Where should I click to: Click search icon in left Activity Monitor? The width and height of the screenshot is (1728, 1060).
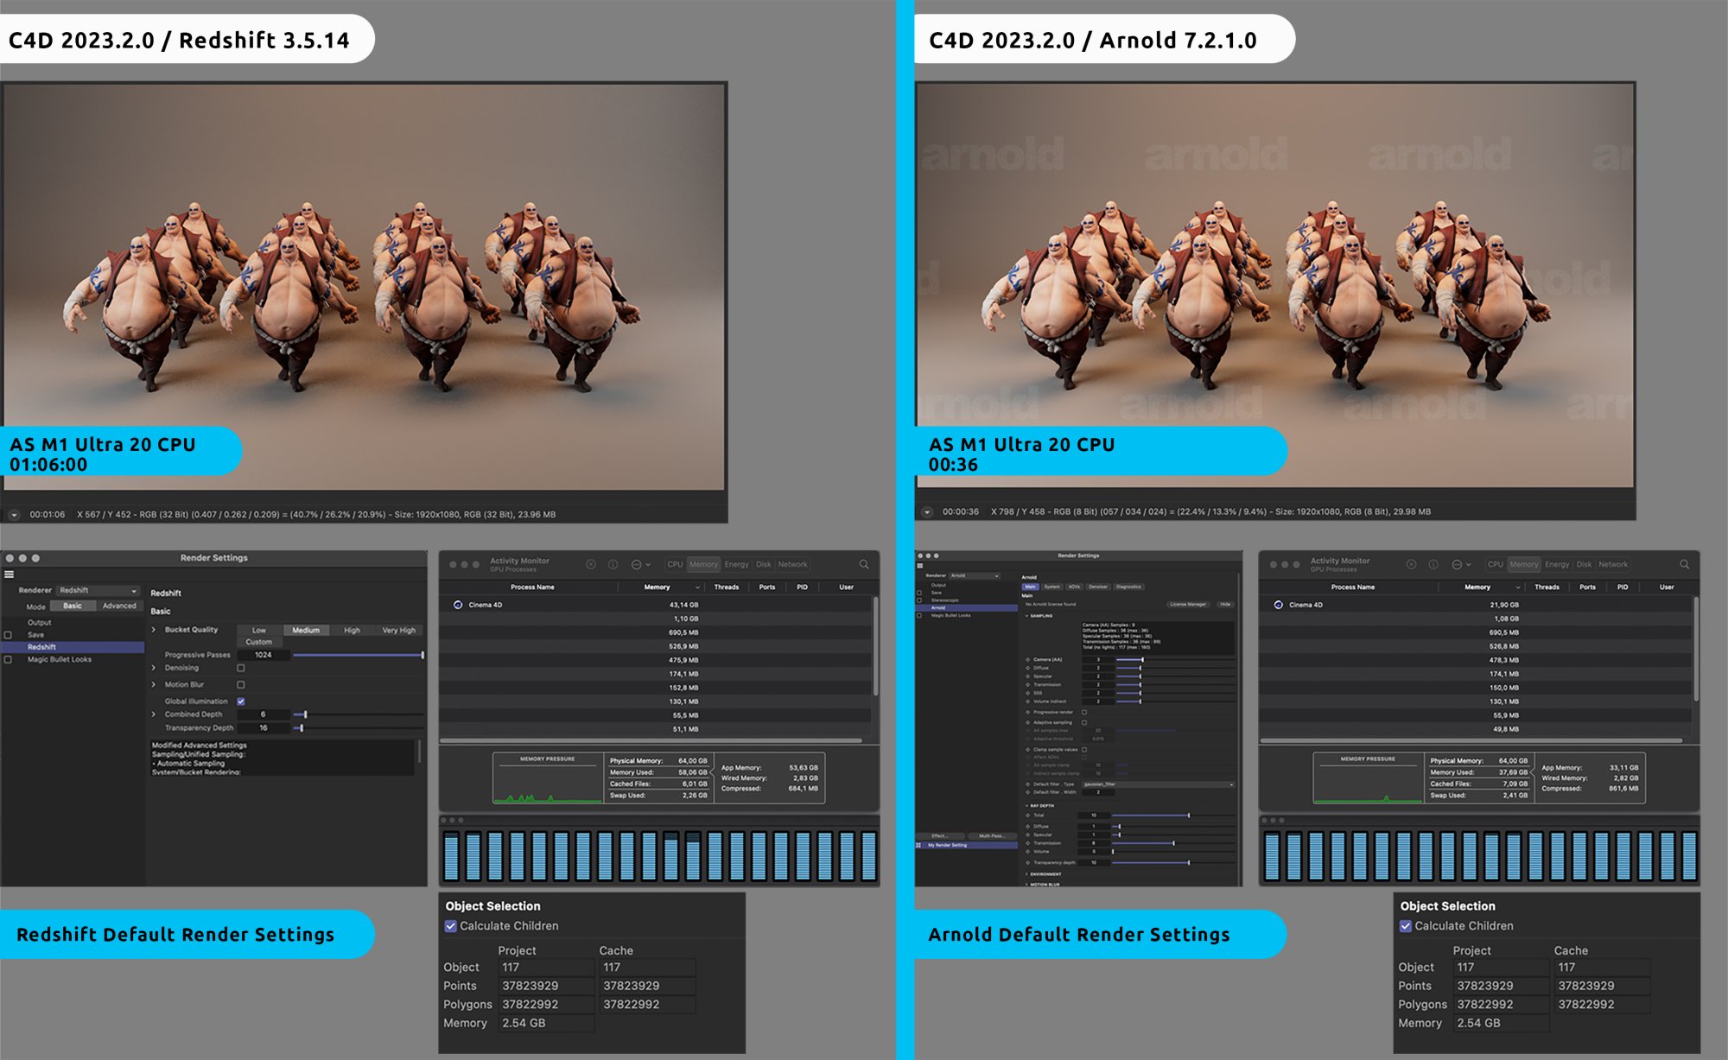[864, 564]
